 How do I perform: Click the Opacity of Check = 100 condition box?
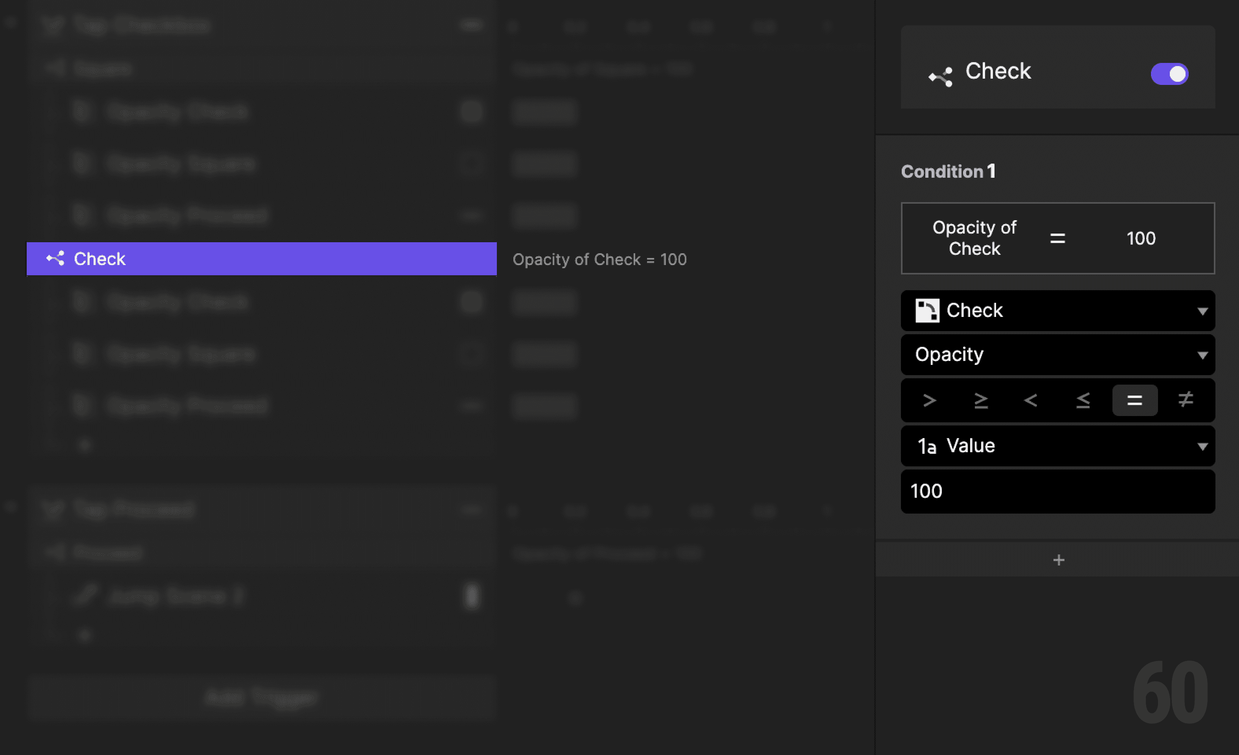1057,238
